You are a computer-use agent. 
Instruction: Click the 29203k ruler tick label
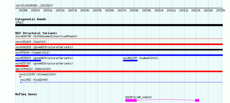pyautogui.click(x=72, y=10)
